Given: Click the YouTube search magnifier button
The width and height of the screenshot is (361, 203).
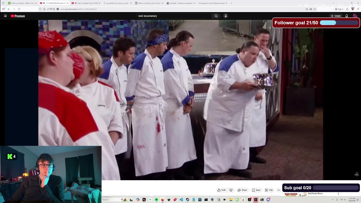Looking at the screenshot, I should 216,16.
